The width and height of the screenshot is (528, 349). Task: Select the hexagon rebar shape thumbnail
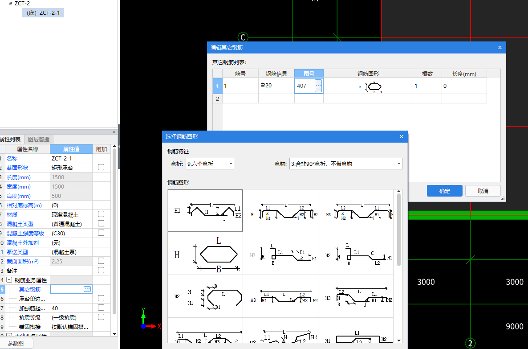(x=205, y=253)
